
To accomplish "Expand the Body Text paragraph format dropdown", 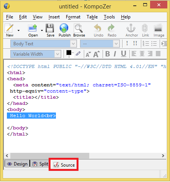I will click(x=74, y=44).
